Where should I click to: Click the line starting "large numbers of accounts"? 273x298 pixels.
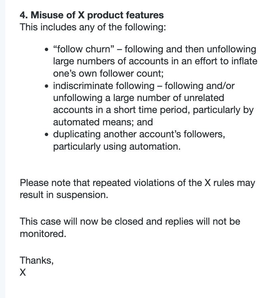[155, 61]
